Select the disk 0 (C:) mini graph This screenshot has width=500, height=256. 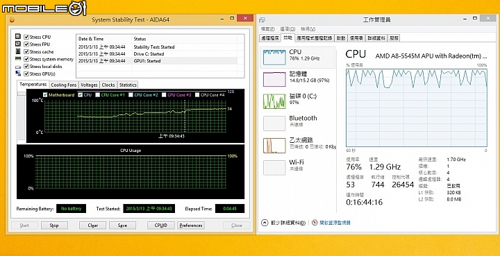[274, 101]
